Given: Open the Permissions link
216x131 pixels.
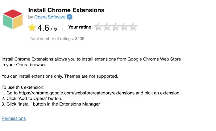Looking at the screenshot, I should [x=14, y=118].
